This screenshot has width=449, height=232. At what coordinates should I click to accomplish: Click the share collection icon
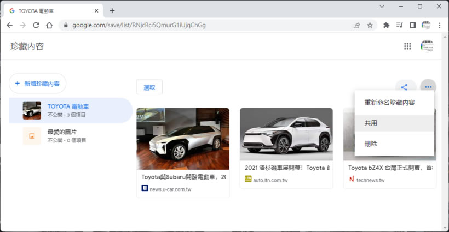(404, 87)
